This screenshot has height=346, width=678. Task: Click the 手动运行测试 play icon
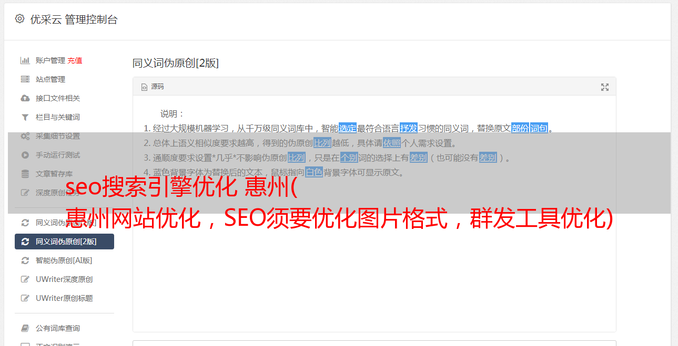(x=25, y=155)
